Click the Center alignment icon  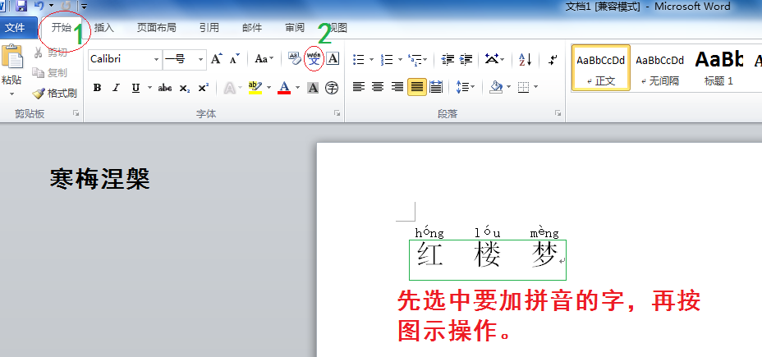coord(378,88)
